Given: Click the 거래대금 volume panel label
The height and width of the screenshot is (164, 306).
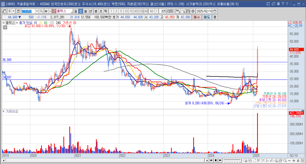Looking at the screenshot, I should [12, 111].
